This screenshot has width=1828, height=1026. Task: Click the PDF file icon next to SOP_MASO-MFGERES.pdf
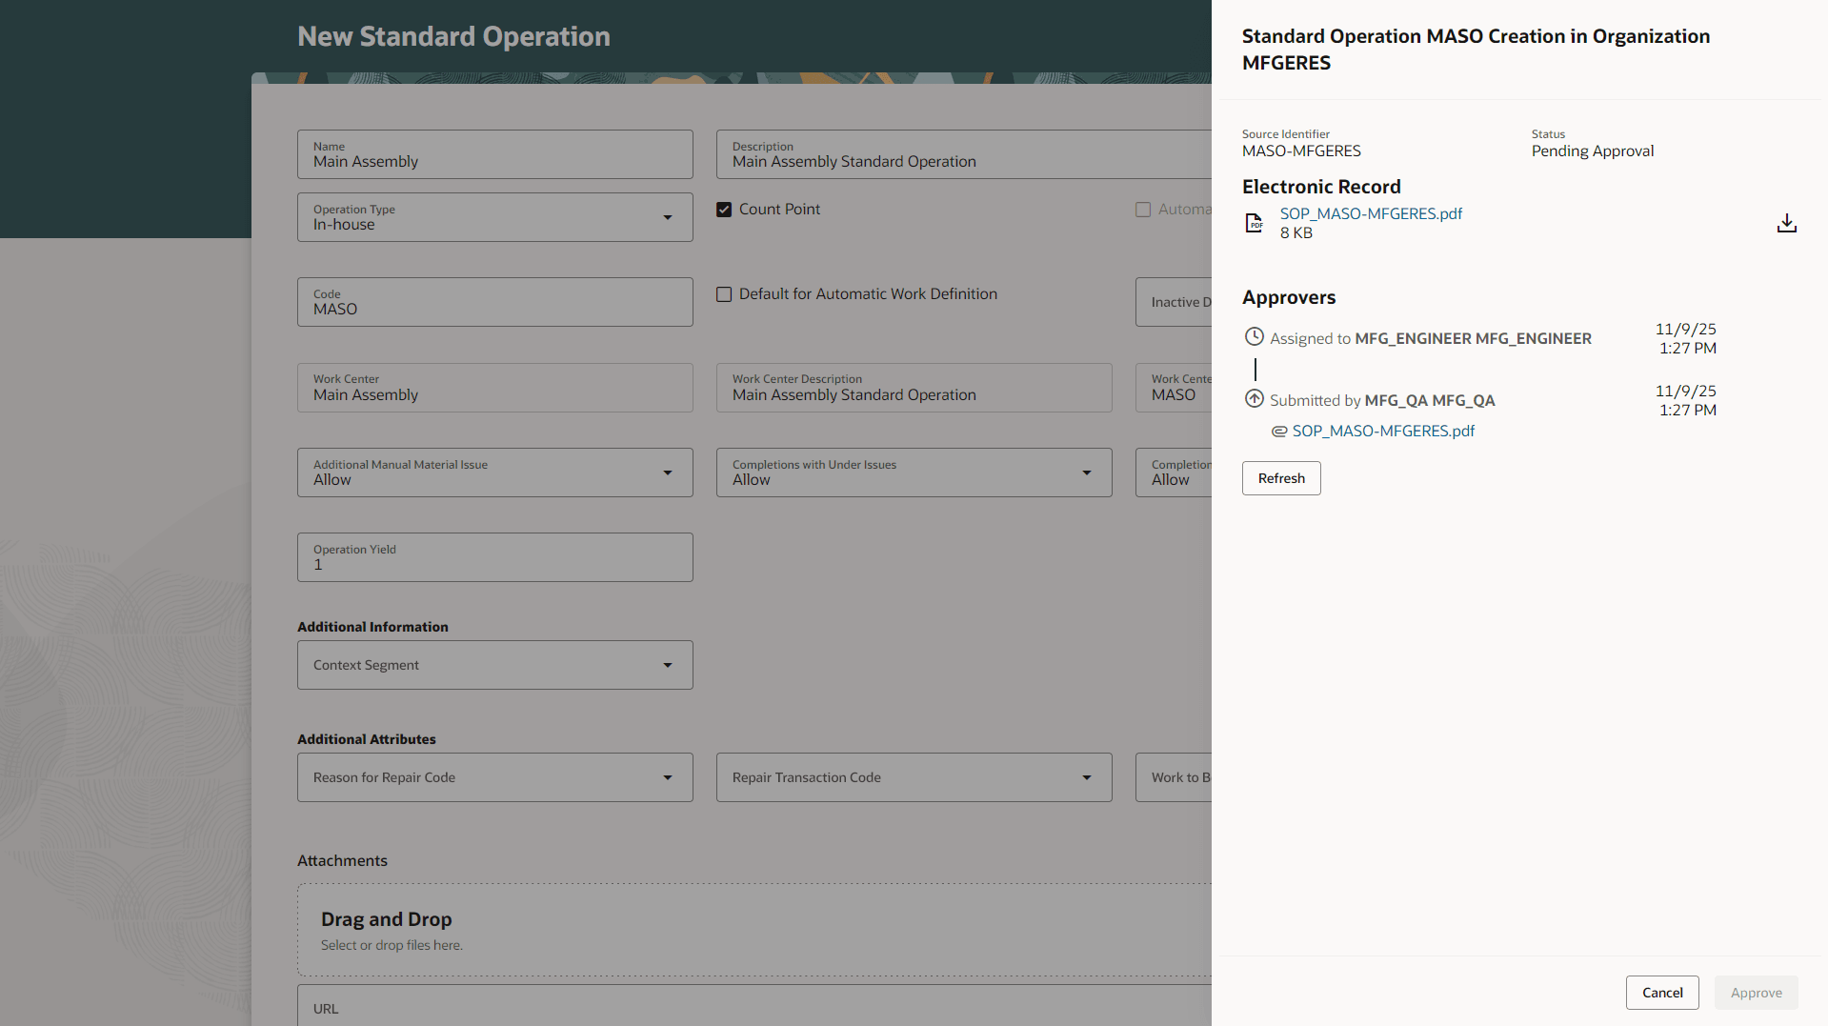1254,222
